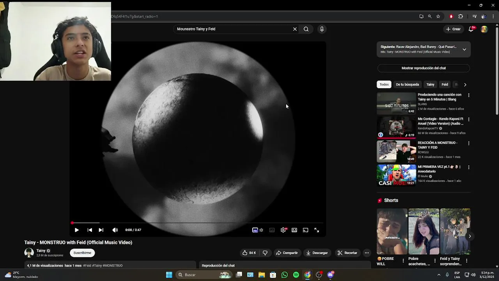Open Chrome media controls icon
The image size is (499, 281).
(474, 16)
